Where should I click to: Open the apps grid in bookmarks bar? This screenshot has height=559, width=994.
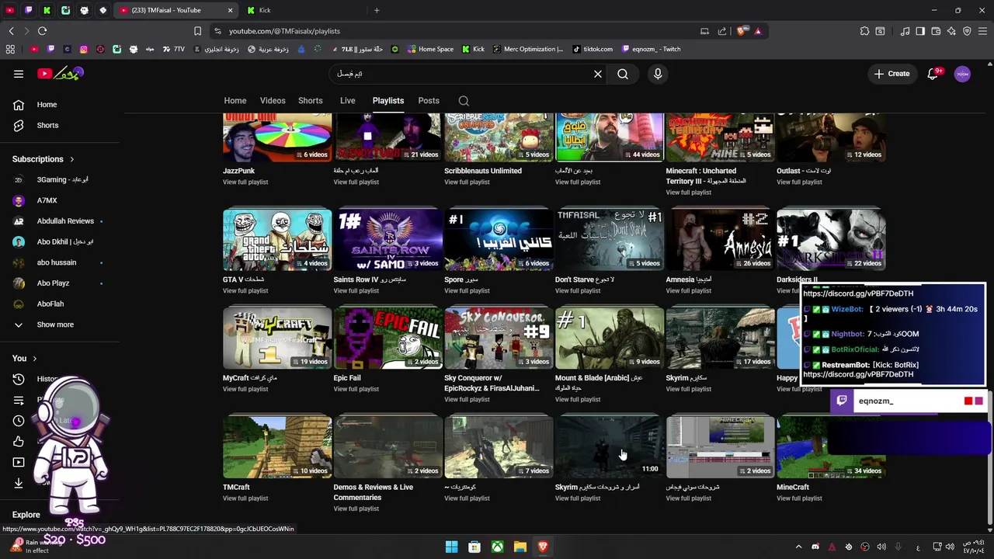[10, 49]
